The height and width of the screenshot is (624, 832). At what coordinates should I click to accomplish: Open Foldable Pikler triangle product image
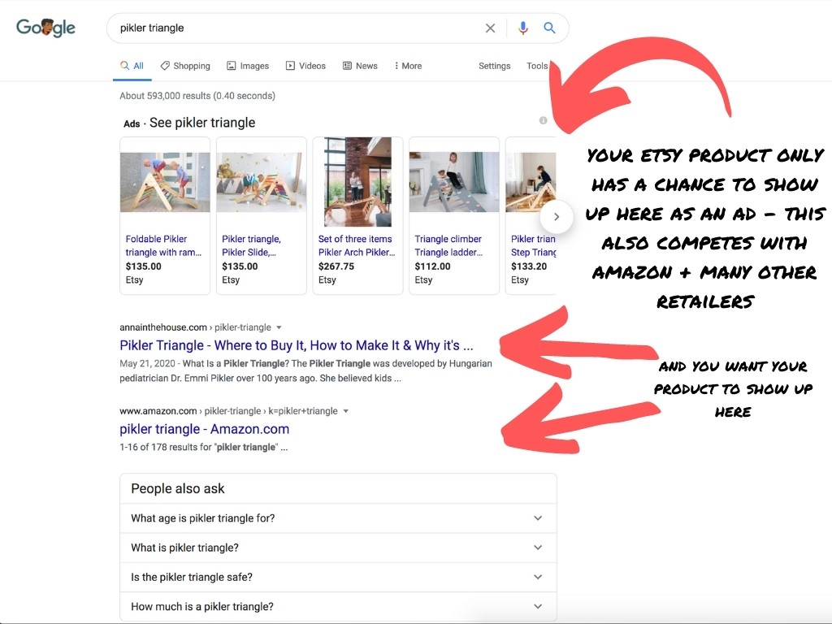pos(165,182)
